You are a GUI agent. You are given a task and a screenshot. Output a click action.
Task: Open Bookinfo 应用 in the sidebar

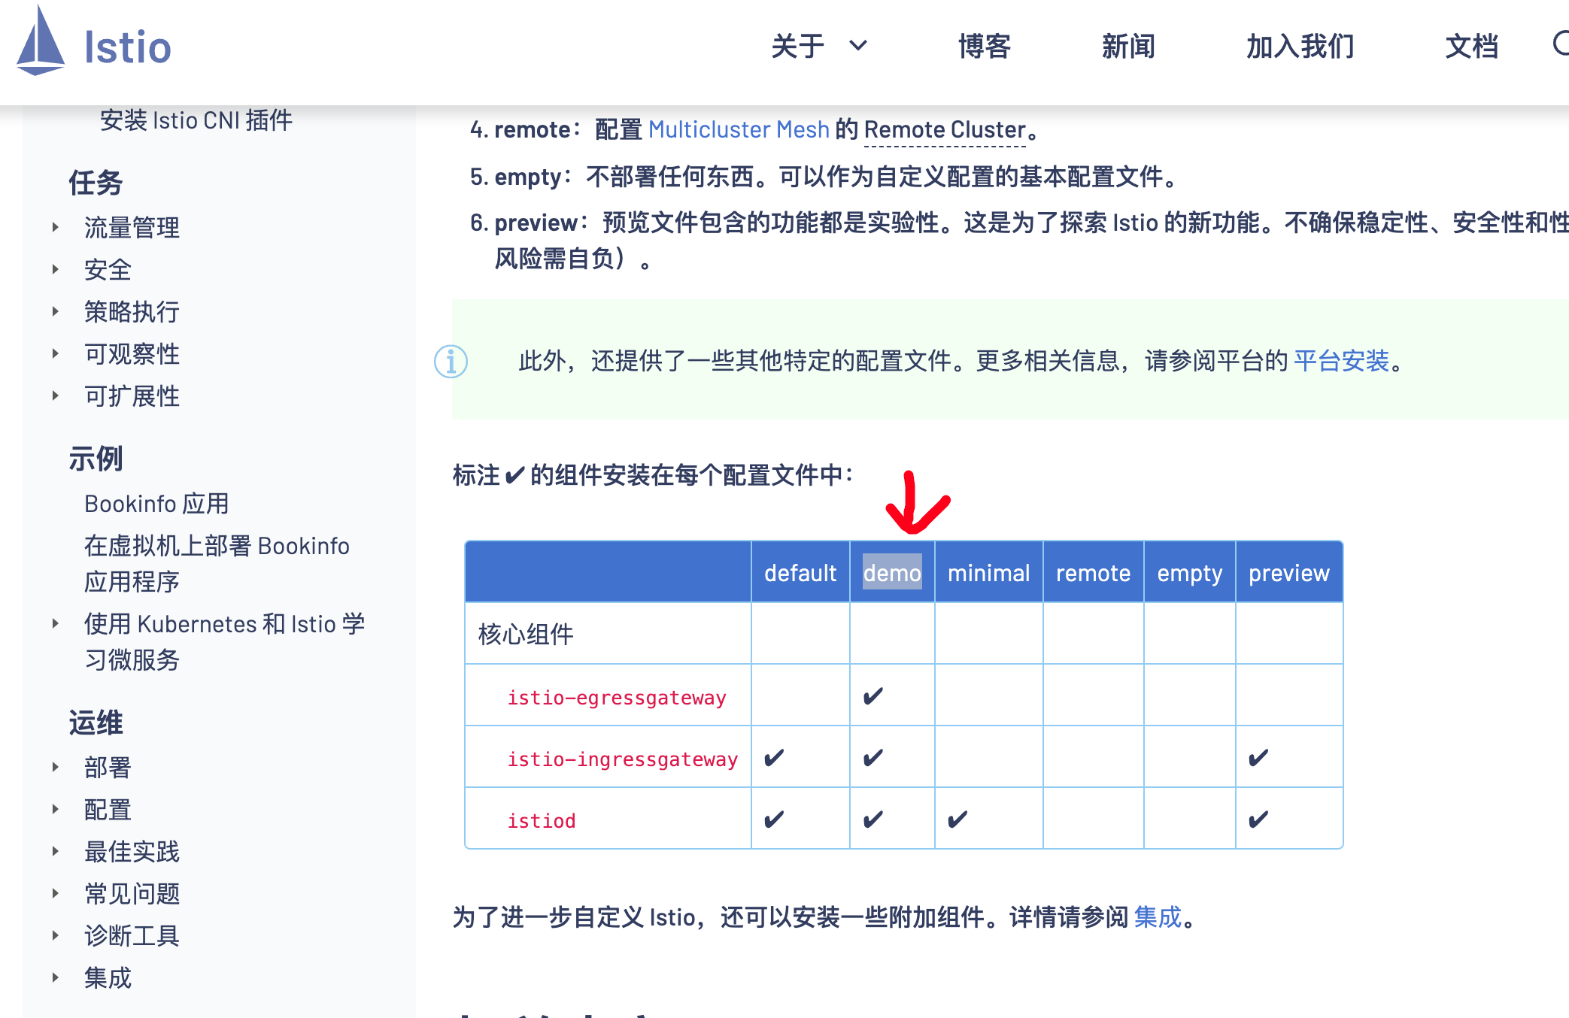pos(156,504)
